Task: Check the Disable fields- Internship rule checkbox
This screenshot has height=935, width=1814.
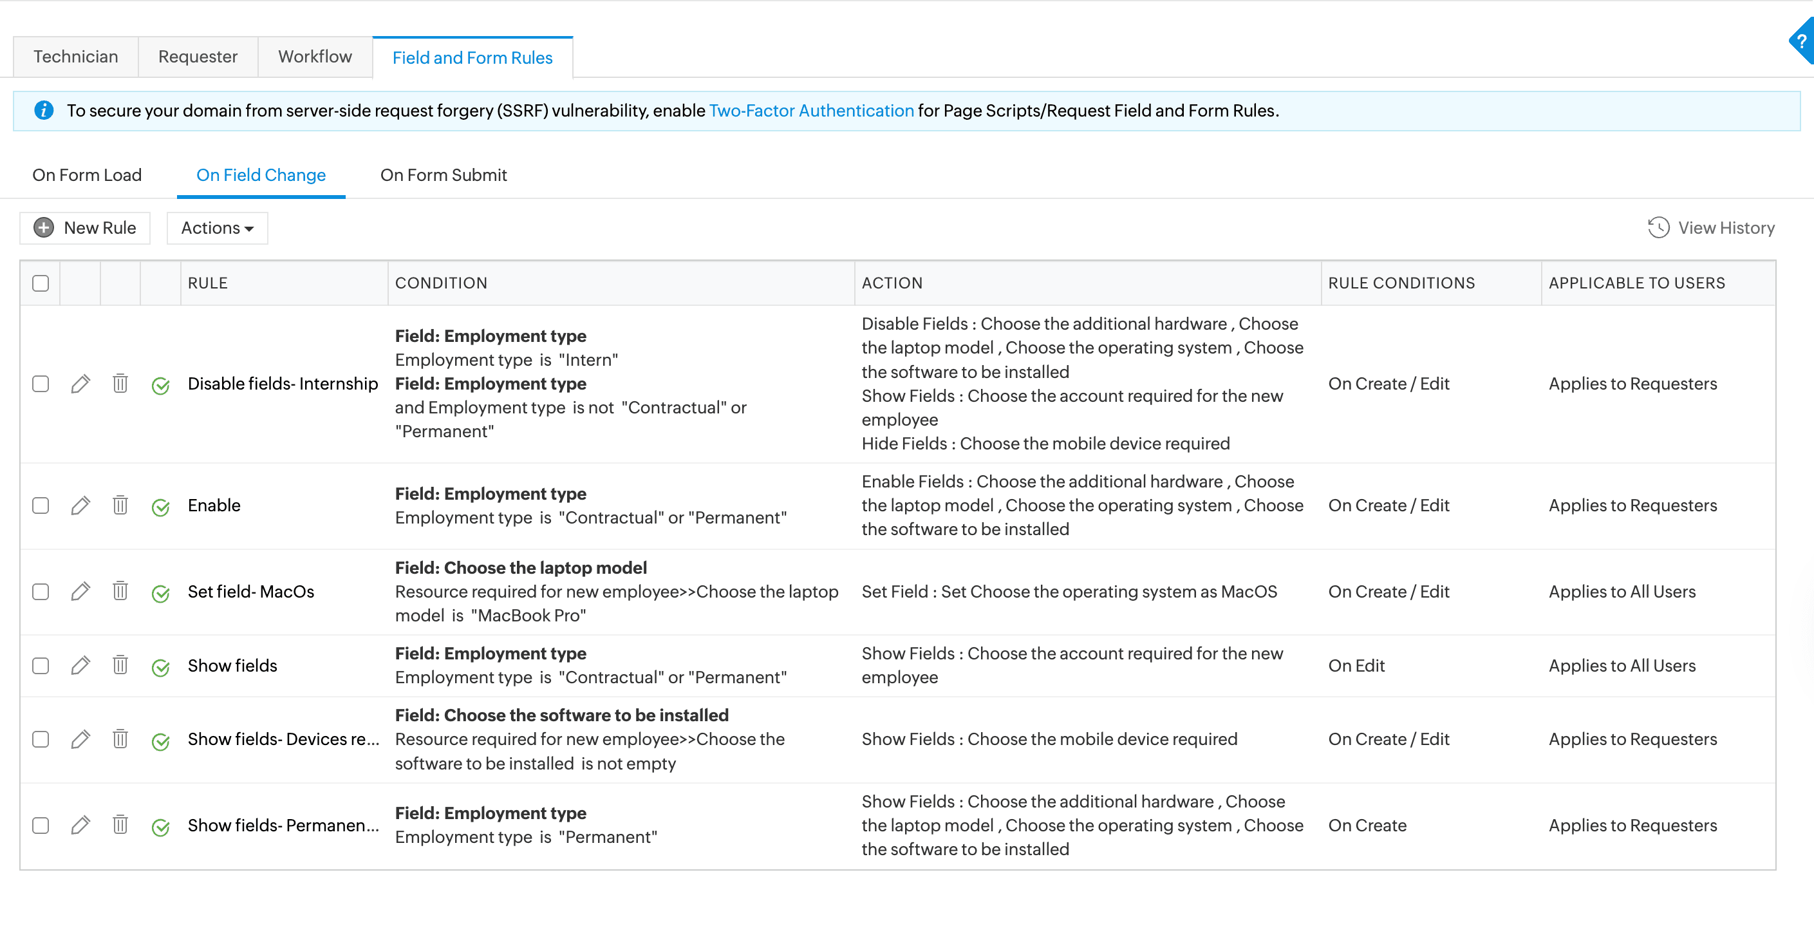Action: [x=40, y=384]
